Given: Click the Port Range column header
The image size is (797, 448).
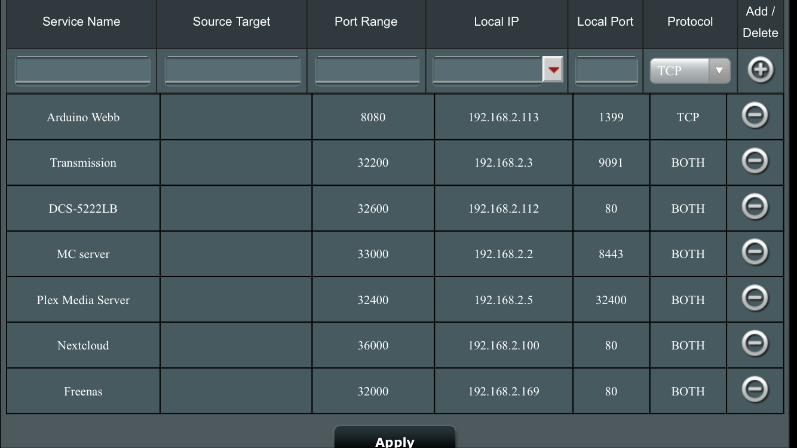Looking at the screenshot, I should tap(366, 22).
